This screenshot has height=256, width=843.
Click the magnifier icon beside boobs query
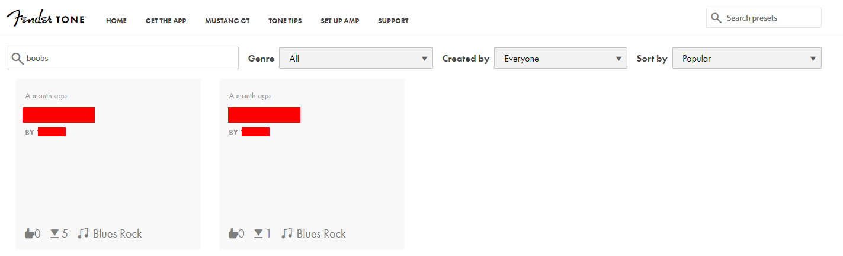(x=18, y=58)
